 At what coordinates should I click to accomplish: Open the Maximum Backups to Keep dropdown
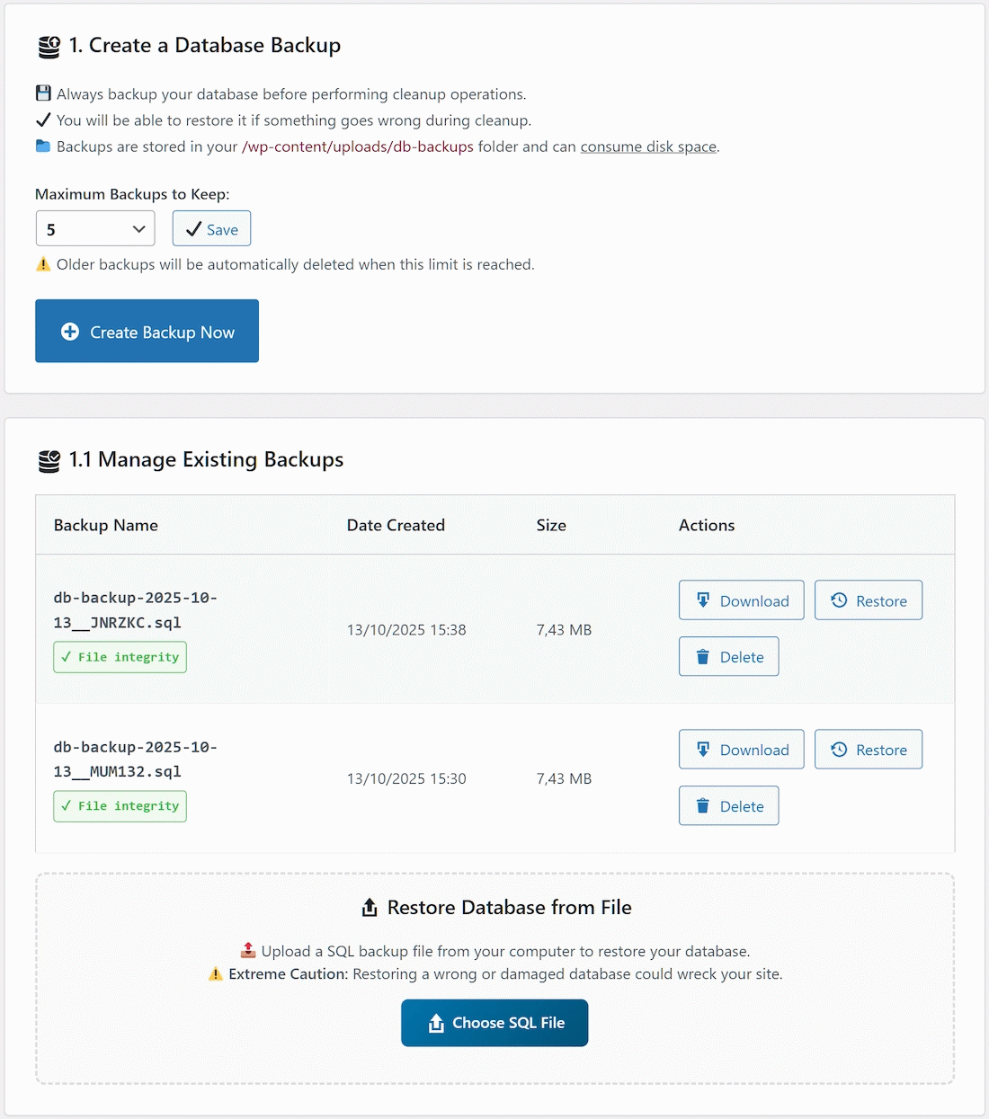pyautogui.click(x=95, y=229)
